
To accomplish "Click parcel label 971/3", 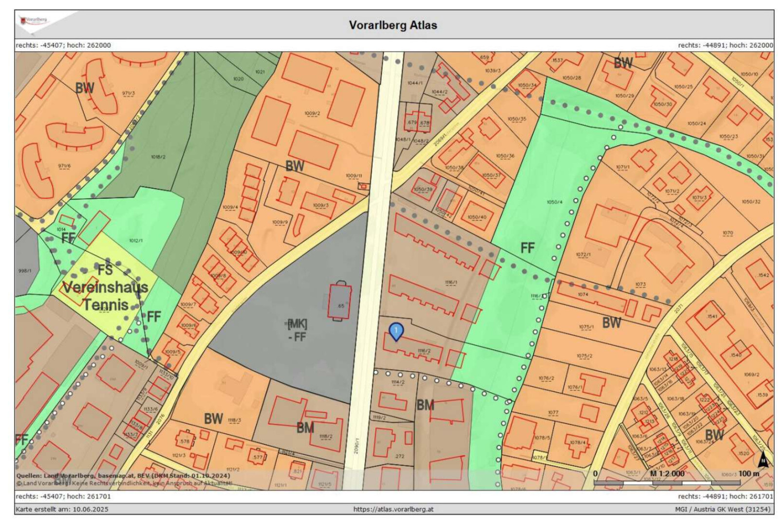I will (129, 93).
